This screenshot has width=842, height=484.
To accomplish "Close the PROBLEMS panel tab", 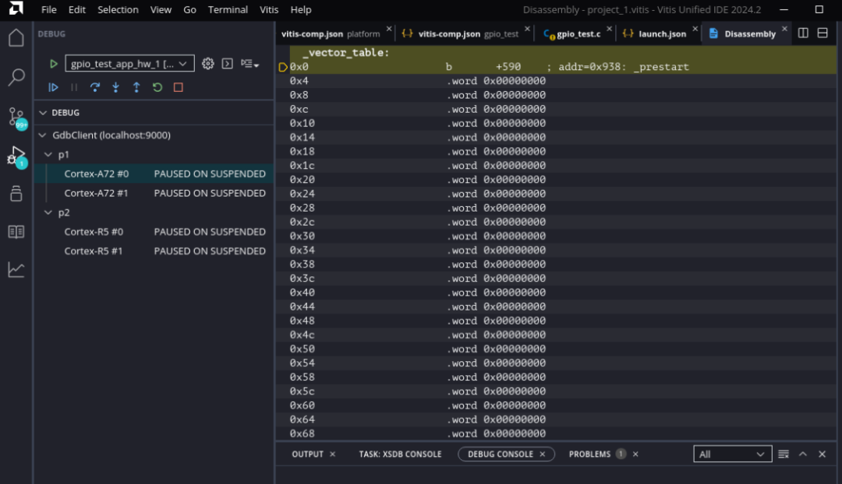I will click(635, 454).
